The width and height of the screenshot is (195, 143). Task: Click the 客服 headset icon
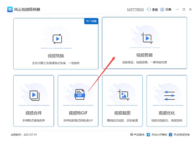pos(149,9)
